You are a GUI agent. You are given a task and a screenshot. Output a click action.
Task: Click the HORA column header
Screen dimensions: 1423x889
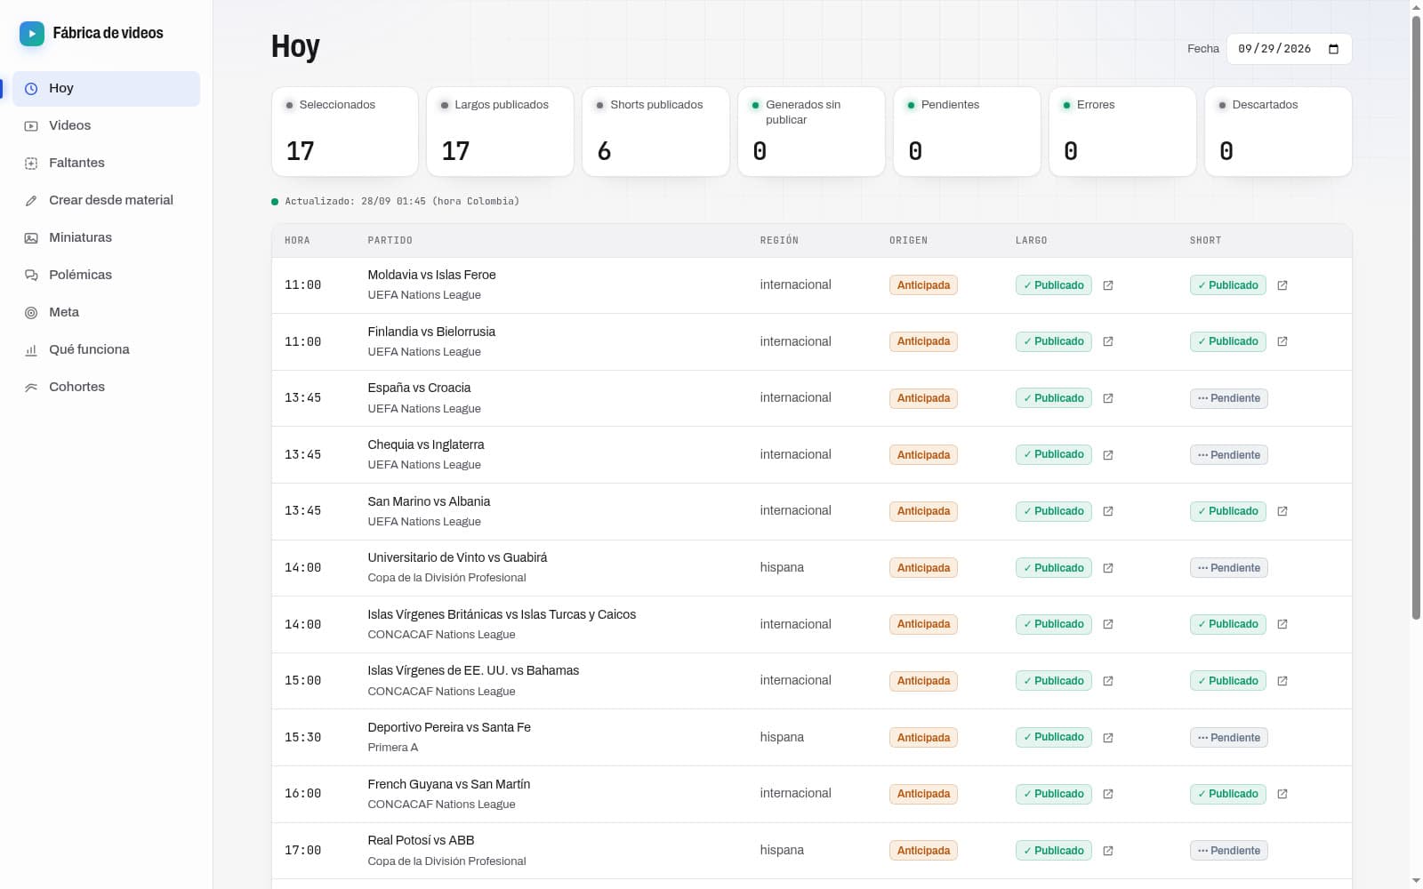pyautogui.click(x=297, y=241)
